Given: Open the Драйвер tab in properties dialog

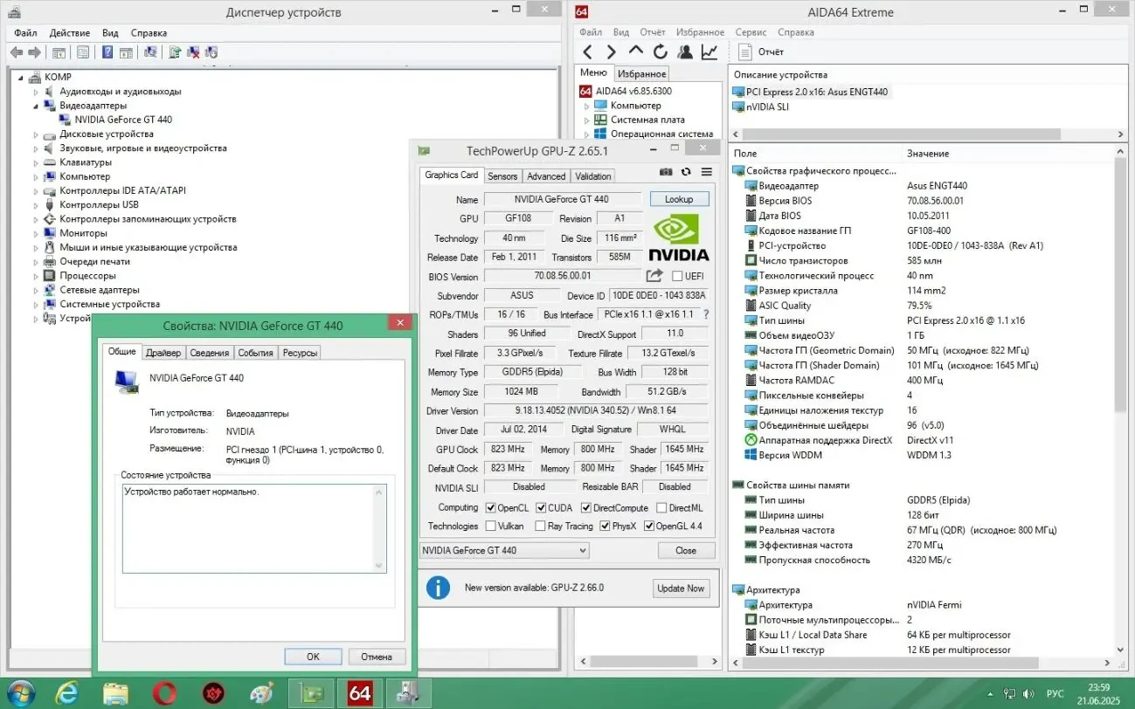Looking at the screenshot, I should point(163,353).
